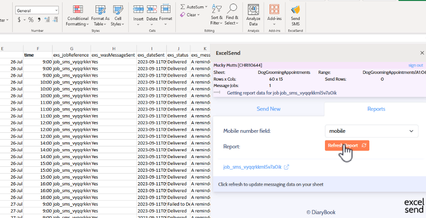This screenshot has height=218, width=426.
Task: Select the exs_status header cell
Action: (x=179, y=55)
